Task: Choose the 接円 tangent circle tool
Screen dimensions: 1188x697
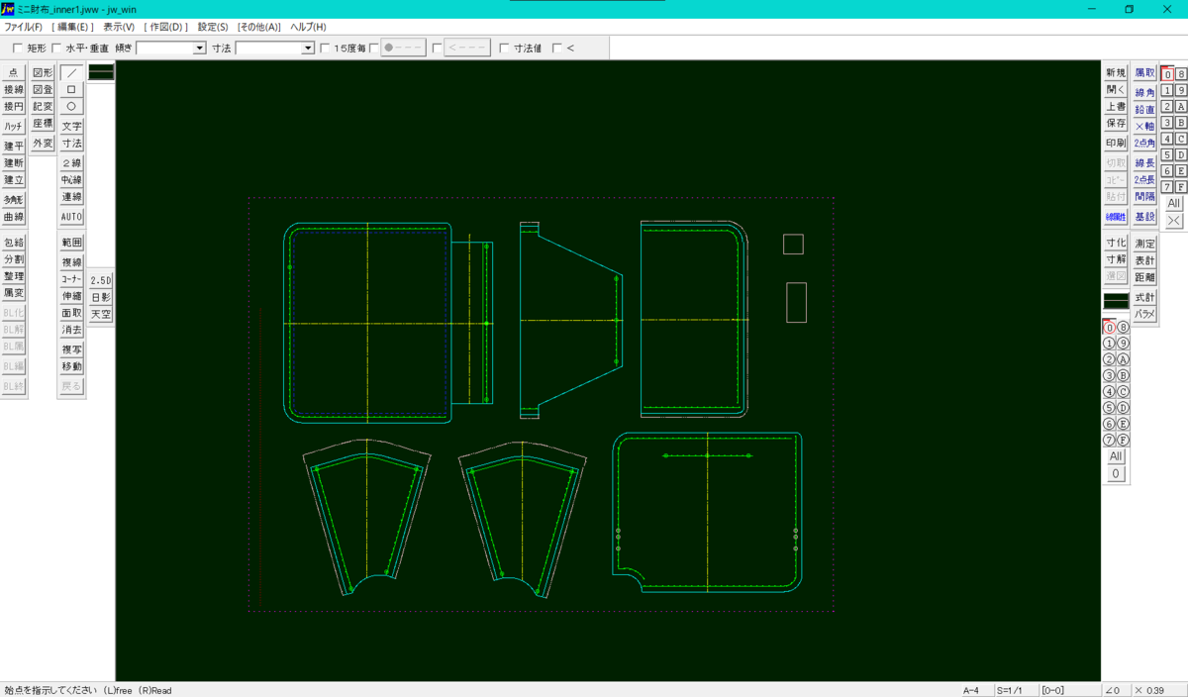Action: tap(14, 106)
